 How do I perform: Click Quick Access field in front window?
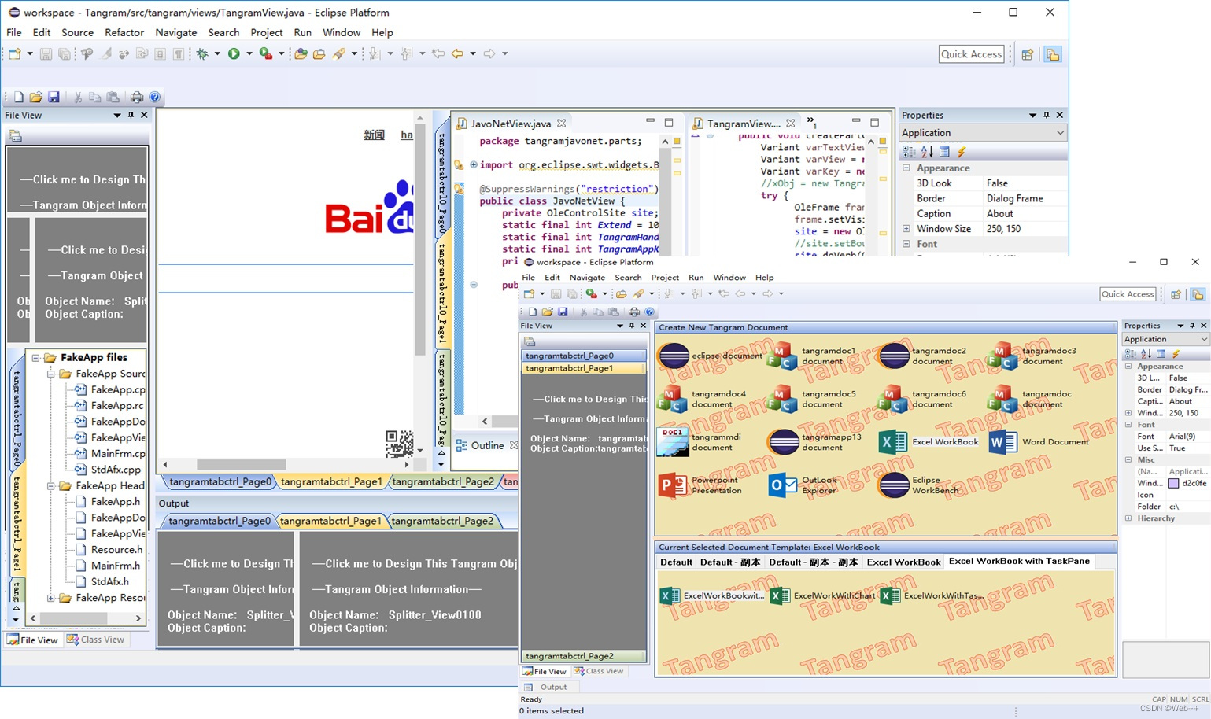(x=1128, y=294)
